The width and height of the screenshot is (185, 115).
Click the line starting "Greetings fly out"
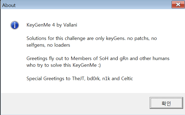point(98,58)
